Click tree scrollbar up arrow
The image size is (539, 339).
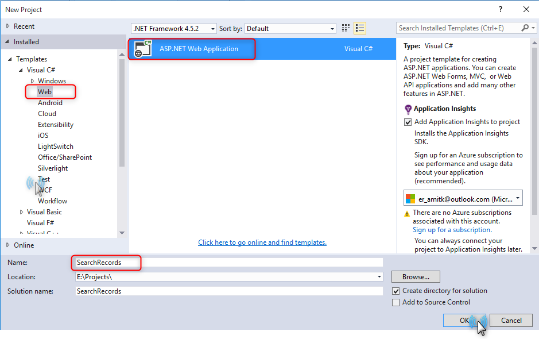click(x=122, y=55)
